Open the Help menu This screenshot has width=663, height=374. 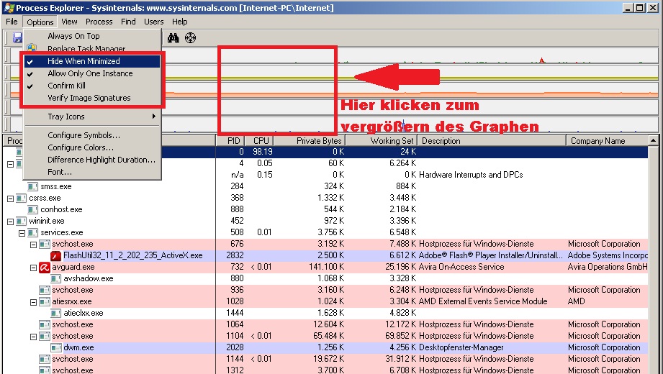point(180,22)
